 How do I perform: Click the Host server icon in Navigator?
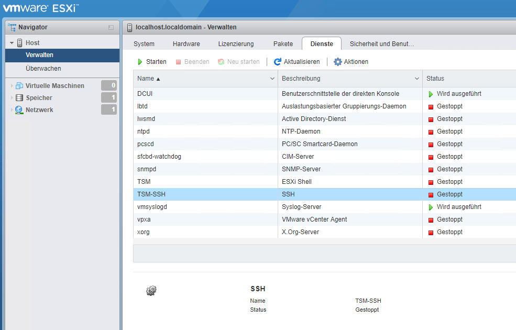point(20,42)
